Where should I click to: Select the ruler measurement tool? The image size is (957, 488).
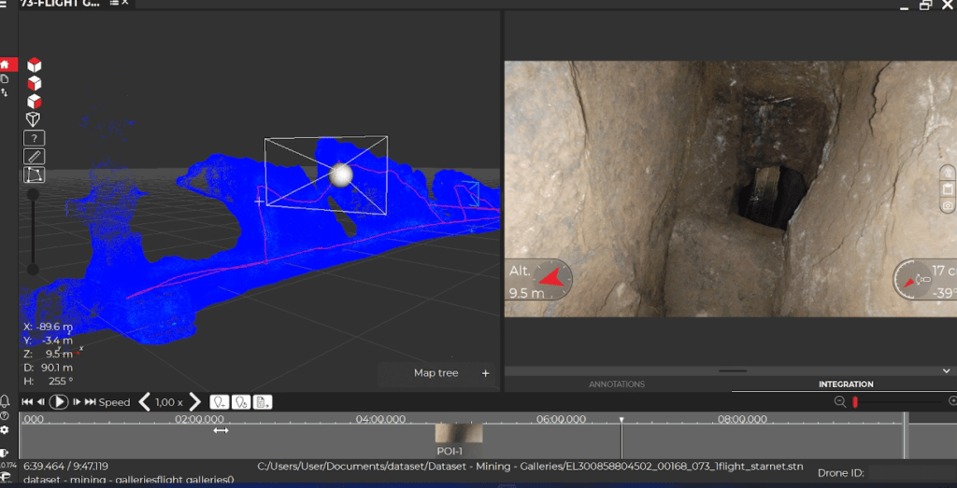click(35, 157)
